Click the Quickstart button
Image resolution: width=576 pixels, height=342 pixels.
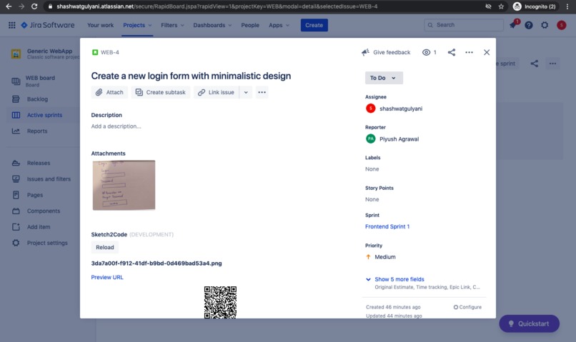[x=529, y=323]
